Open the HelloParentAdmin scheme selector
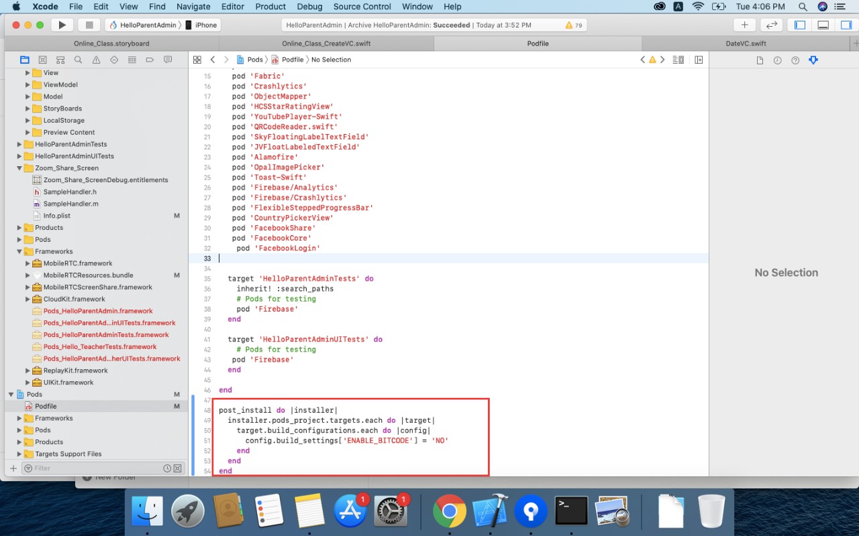Screen dimensions: 859x536 tap(143, 25)
